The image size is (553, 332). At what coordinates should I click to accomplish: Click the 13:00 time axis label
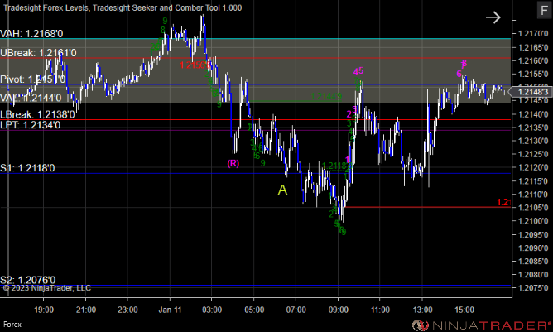[x=422, y=310]
